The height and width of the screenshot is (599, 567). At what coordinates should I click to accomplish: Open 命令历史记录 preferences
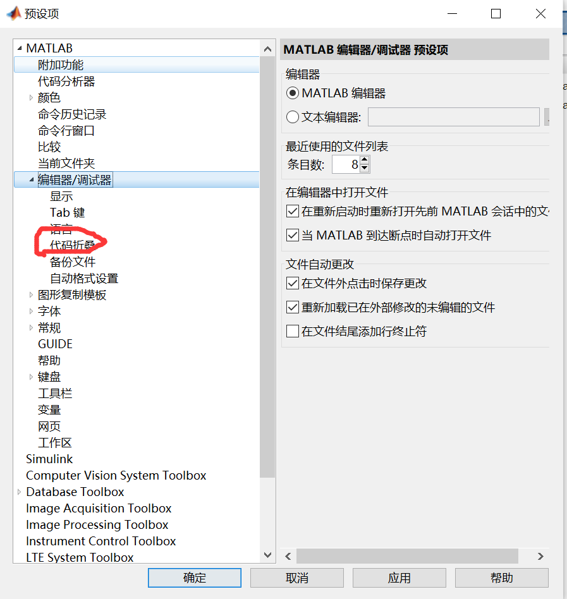tap(72, 114)
